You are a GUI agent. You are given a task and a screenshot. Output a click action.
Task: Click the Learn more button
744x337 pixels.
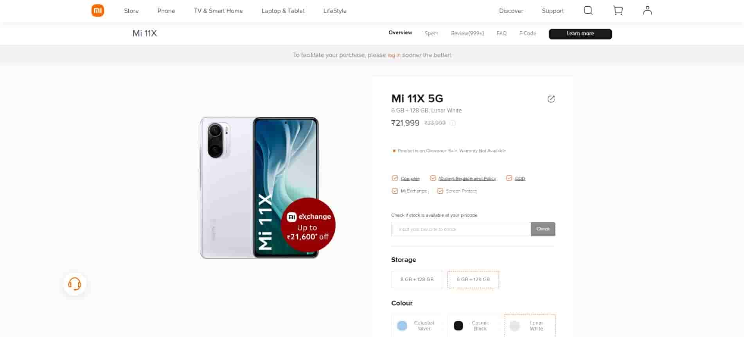[x=580, y=34]
